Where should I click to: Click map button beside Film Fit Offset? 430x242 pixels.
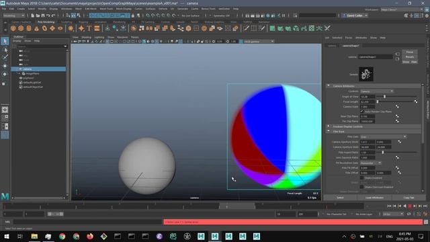pos(397,167)
